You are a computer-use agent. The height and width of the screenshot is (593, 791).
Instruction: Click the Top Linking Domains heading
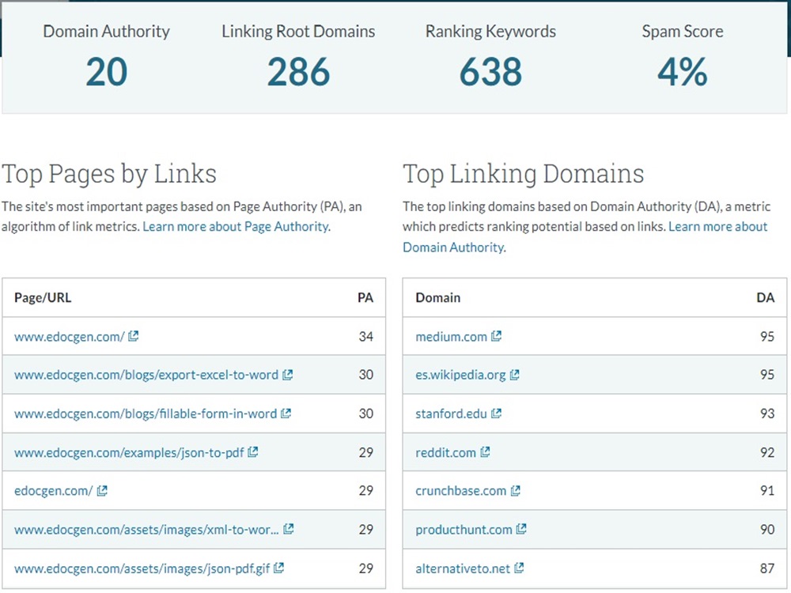click(x=523, y=175)
